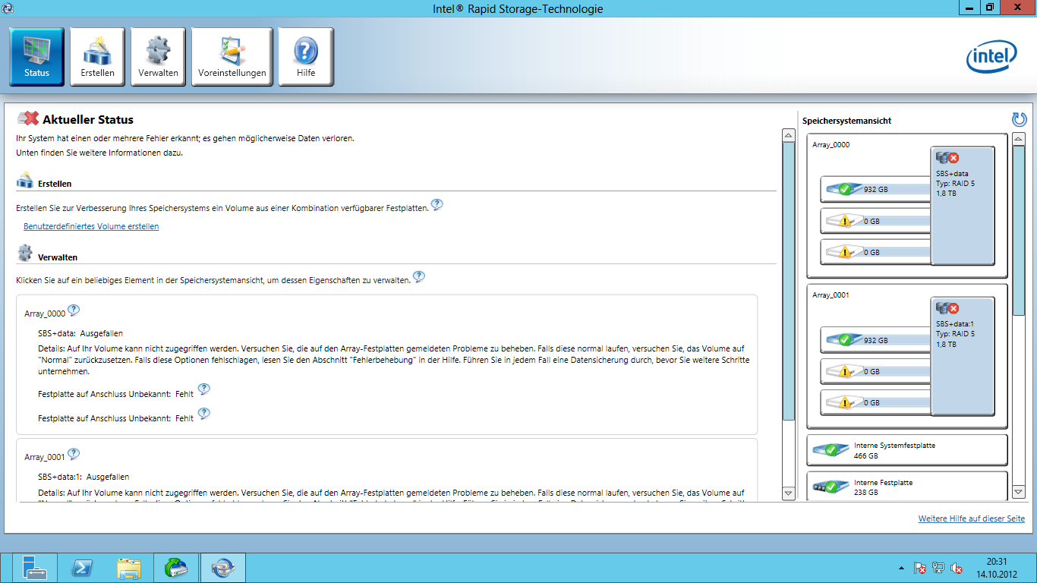The image size is (1037, 583).
Task: Click the network tray icon
Action: 938,568
